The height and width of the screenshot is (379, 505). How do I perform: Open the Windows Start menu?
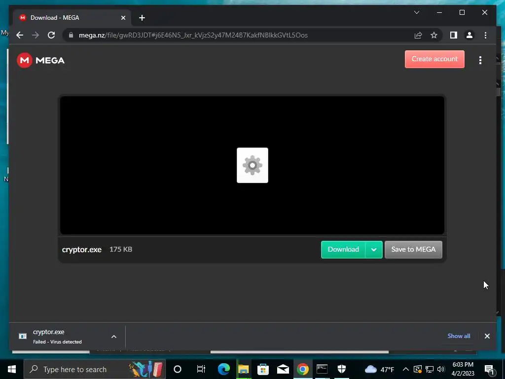tap(12, 369)
